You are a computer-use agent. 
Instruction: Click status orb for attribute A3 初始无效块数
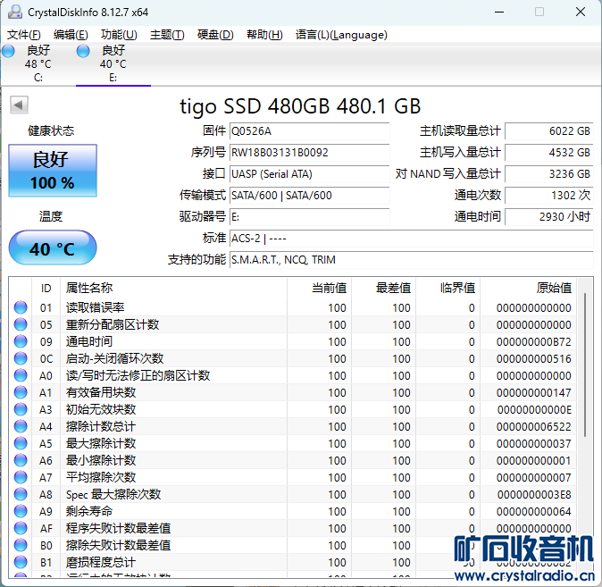coord(21,410)
